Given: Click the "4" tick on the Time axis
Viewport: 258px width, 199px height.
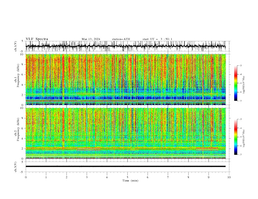Looking at the screenshot, I should 107,177.
